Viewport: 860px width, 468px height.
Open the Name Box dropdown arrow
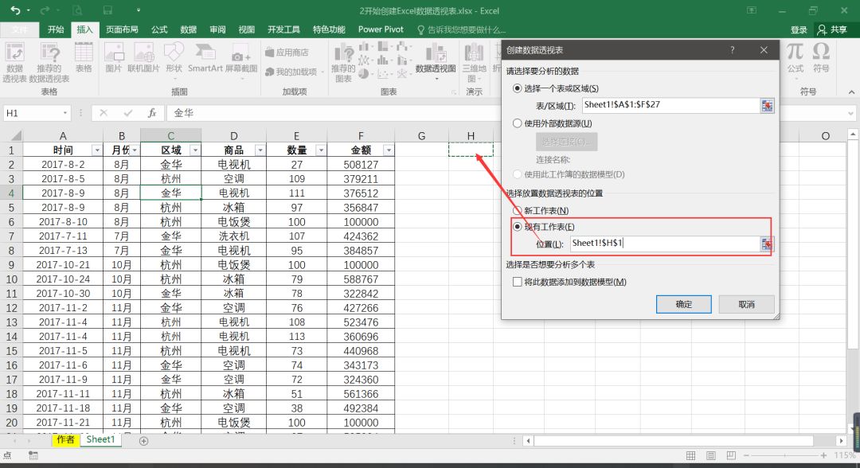click(65, 113)
